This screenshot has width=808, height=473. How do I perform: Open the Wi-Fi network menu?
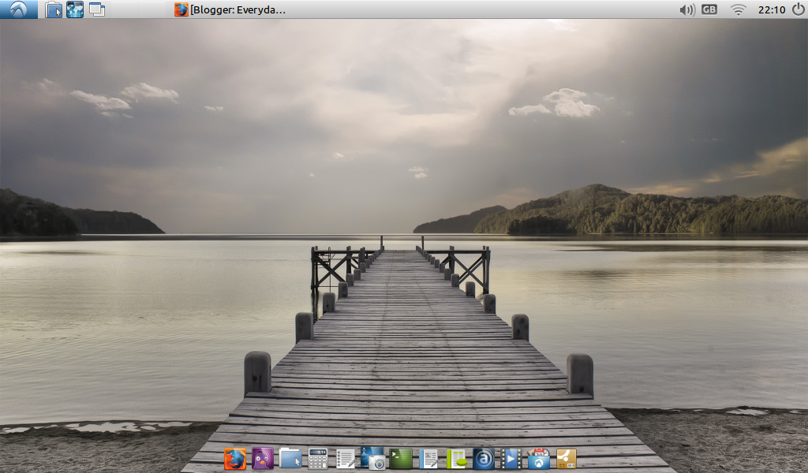pyautogui.click(x=738, y=9)
